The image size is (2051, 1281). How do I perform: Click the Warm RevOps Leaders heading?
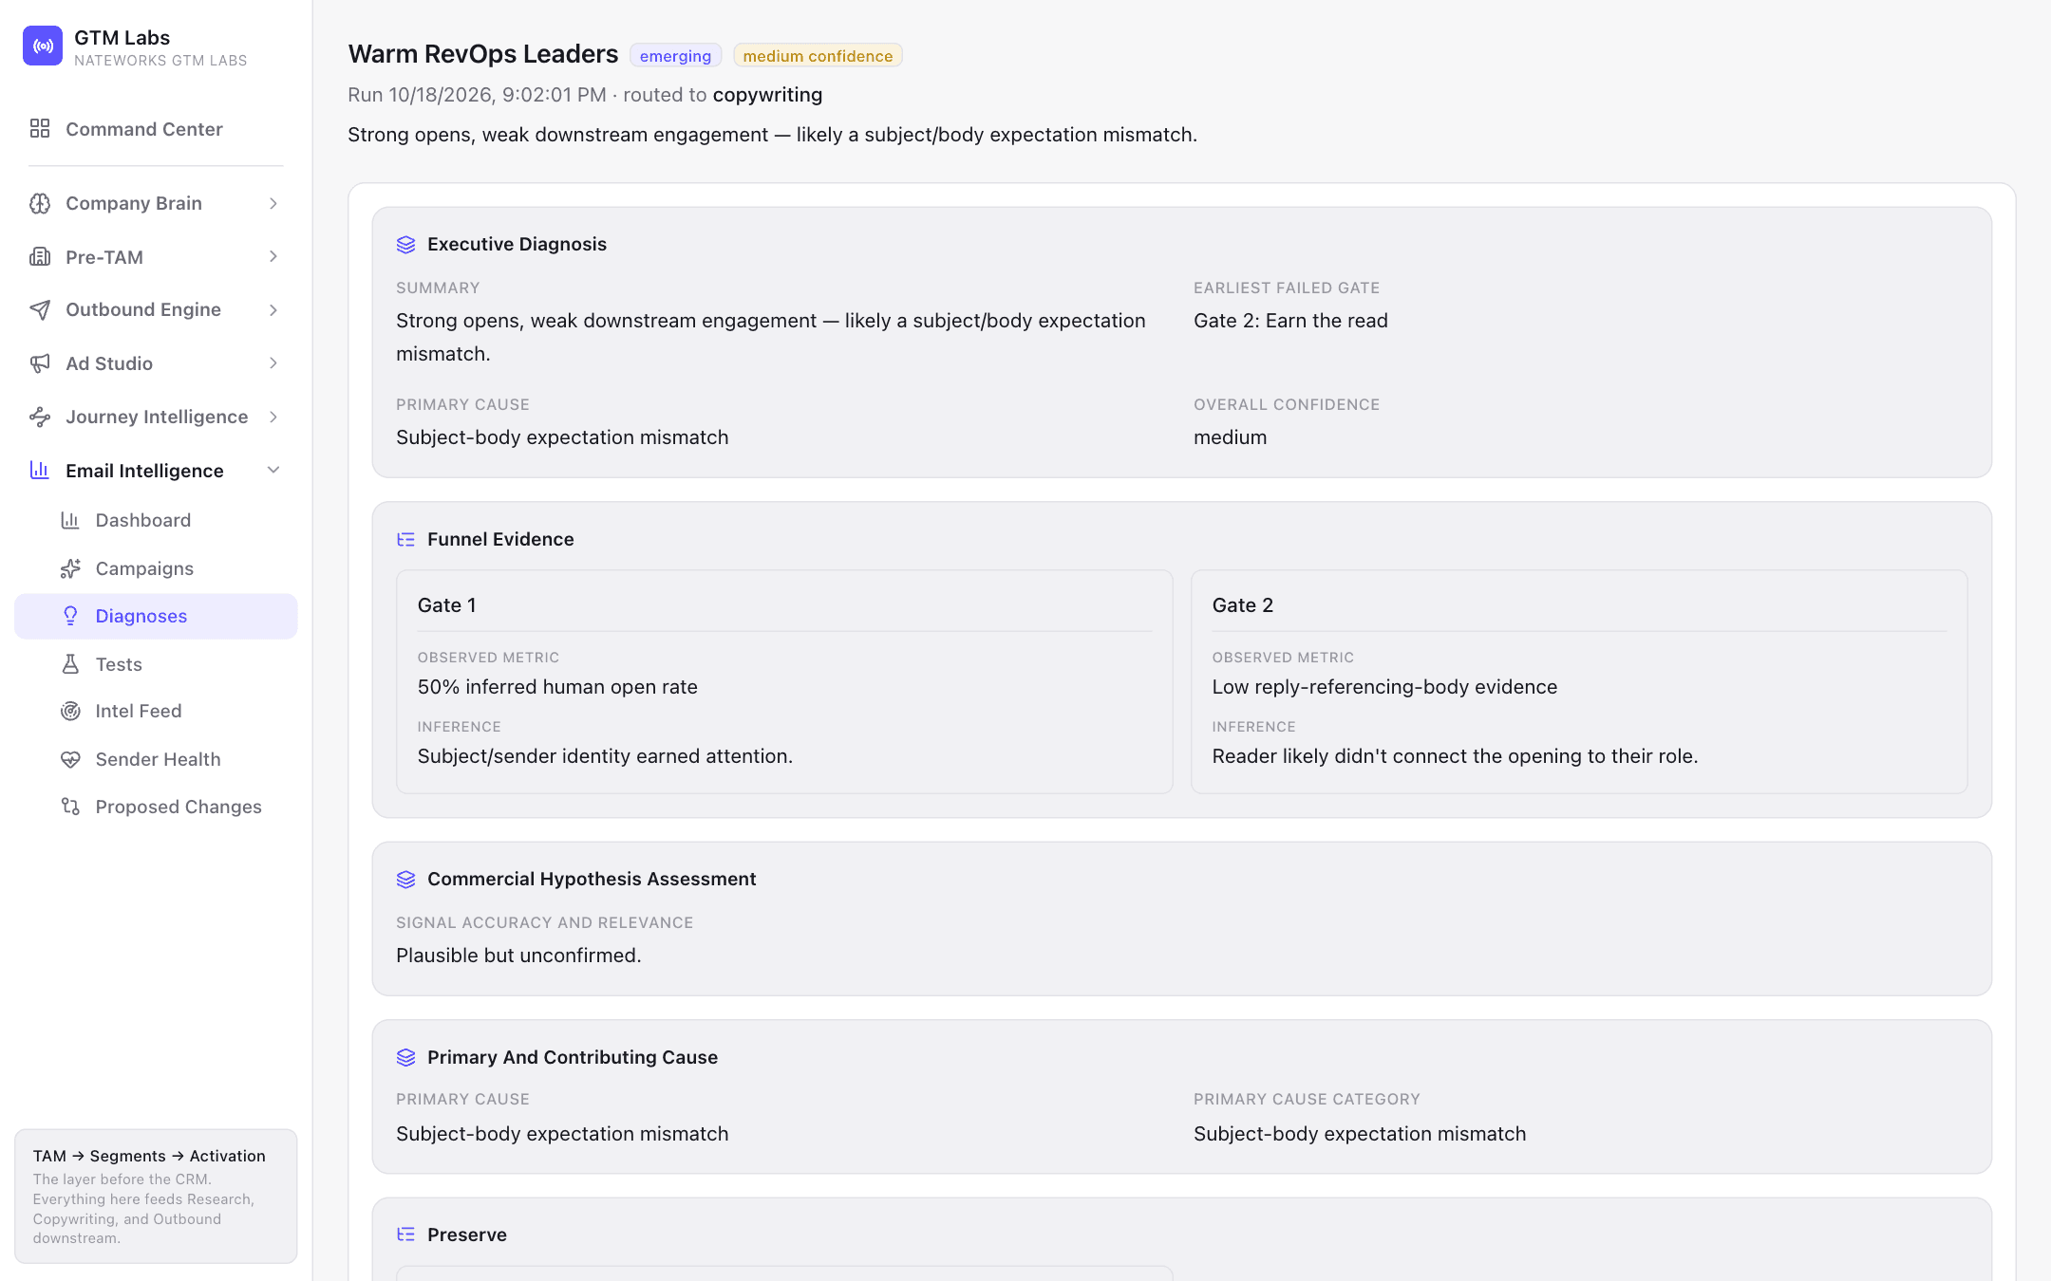483,54
